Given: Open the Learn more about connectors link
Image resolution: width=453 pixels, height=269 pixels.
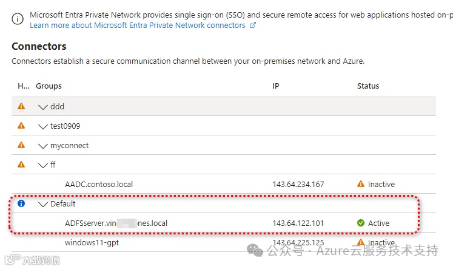Looking at the screenshot, I should coord(138,26).
